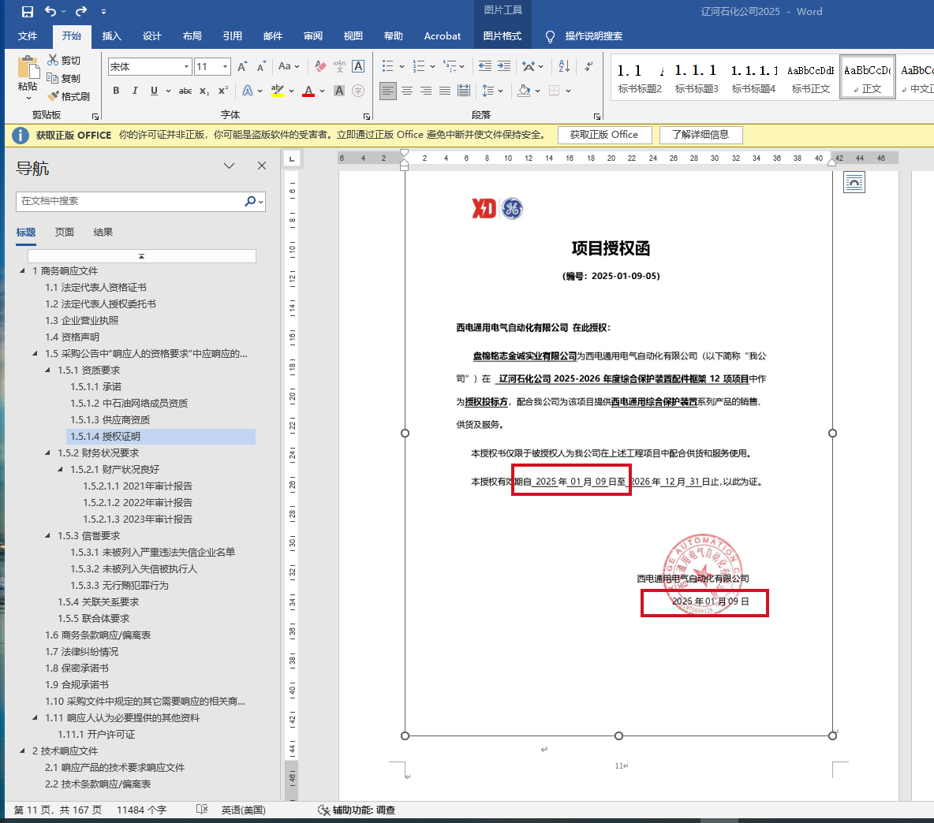The height and width of the screenshot is (823, 934).
Task: Sort the selected text
Action: pyautogui.click(x=564, y=67)
